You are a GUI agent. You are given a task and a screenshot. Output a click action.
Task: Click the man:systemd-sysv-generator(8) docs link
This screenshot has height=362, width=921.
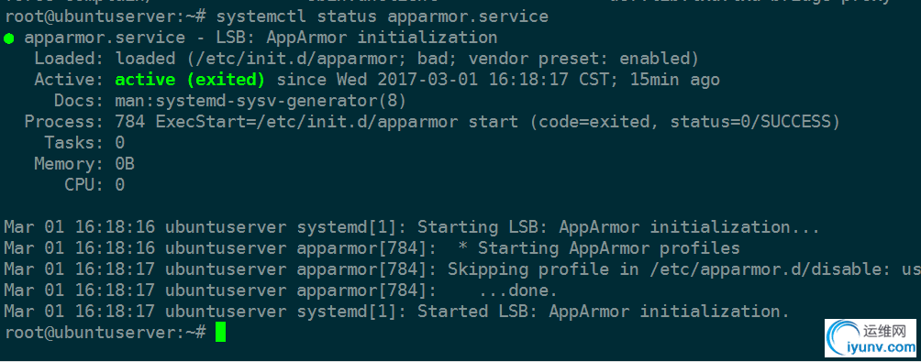(261, 101)
